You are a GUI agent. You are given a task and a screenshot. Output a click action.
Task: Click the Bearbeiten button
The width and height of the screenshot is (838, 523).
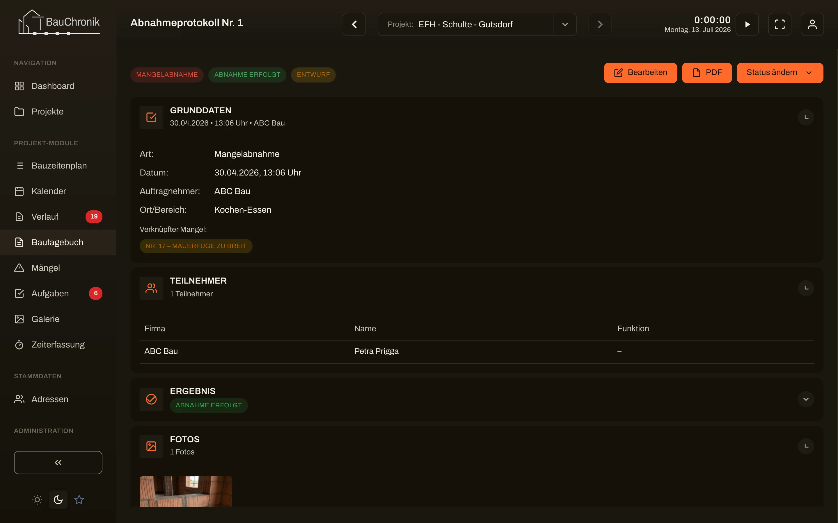[641, 73]
